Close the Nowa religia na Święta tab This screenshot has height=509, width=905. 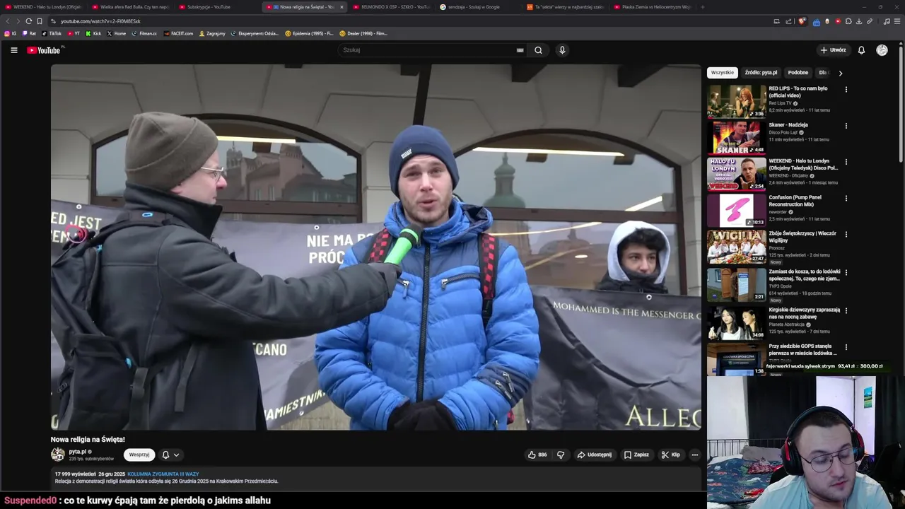[x=341, y=7]
